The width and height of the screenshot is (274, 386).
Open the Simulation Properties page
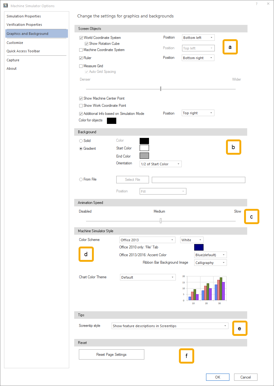[24, 16]
